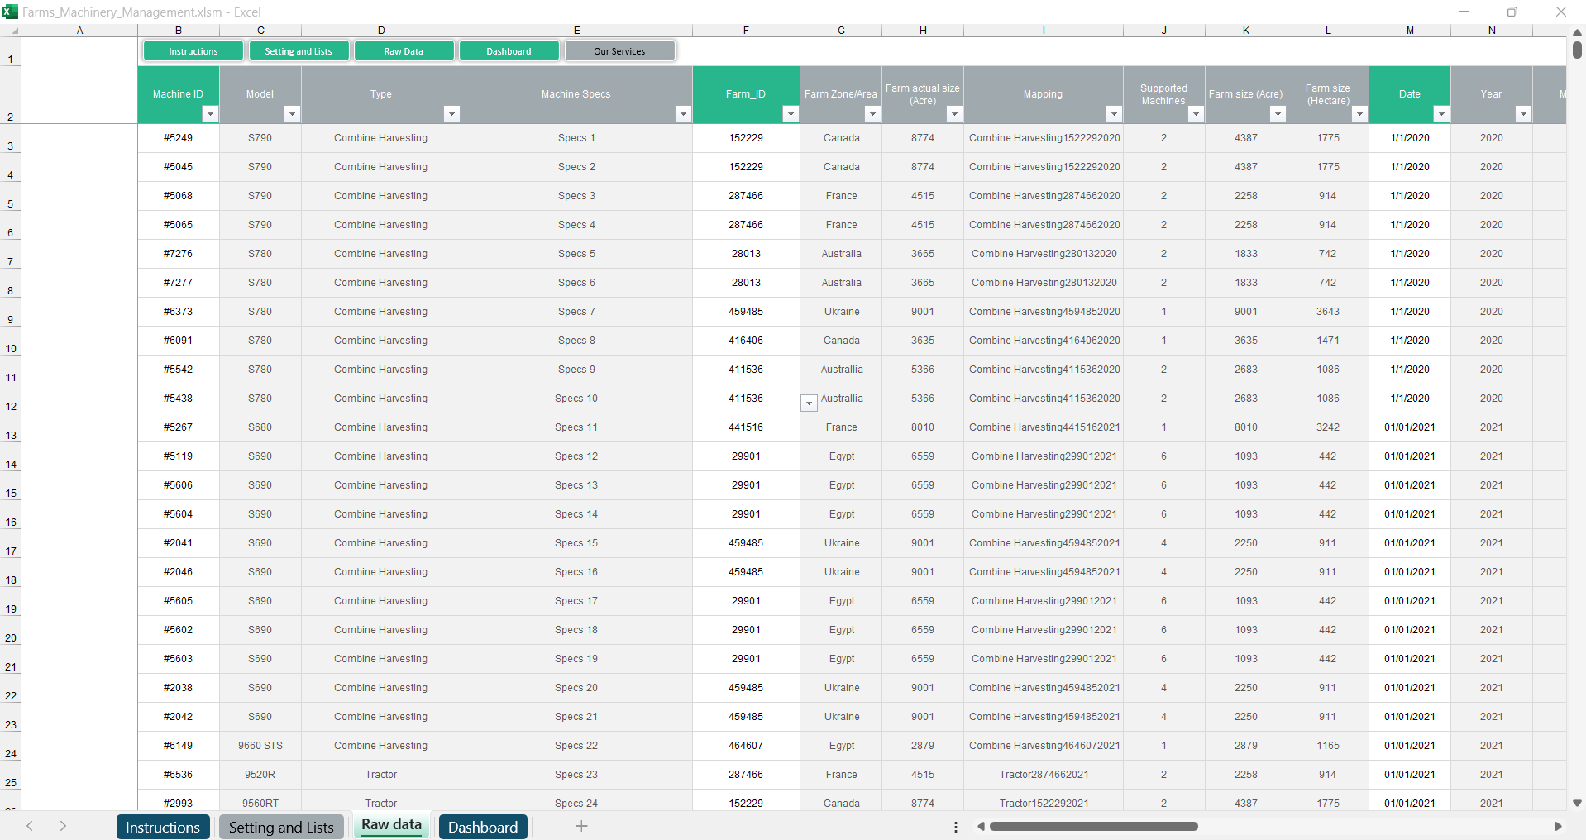Open the Date column filter arrow
Viewport: 1586px width, 840px height.
point(1441,114)
